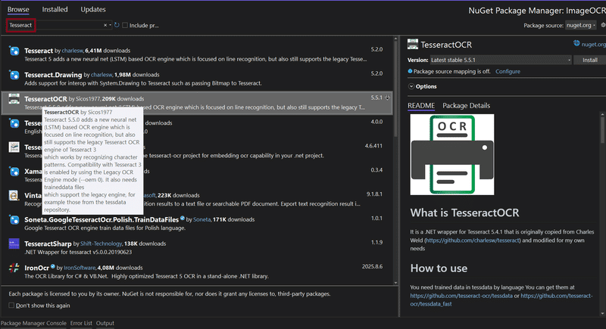Viewport: 606px width, 329px height.
Task: Click the Tesseract package icon by charlesw
Action: pyautogui.click(x=14, y=51)
